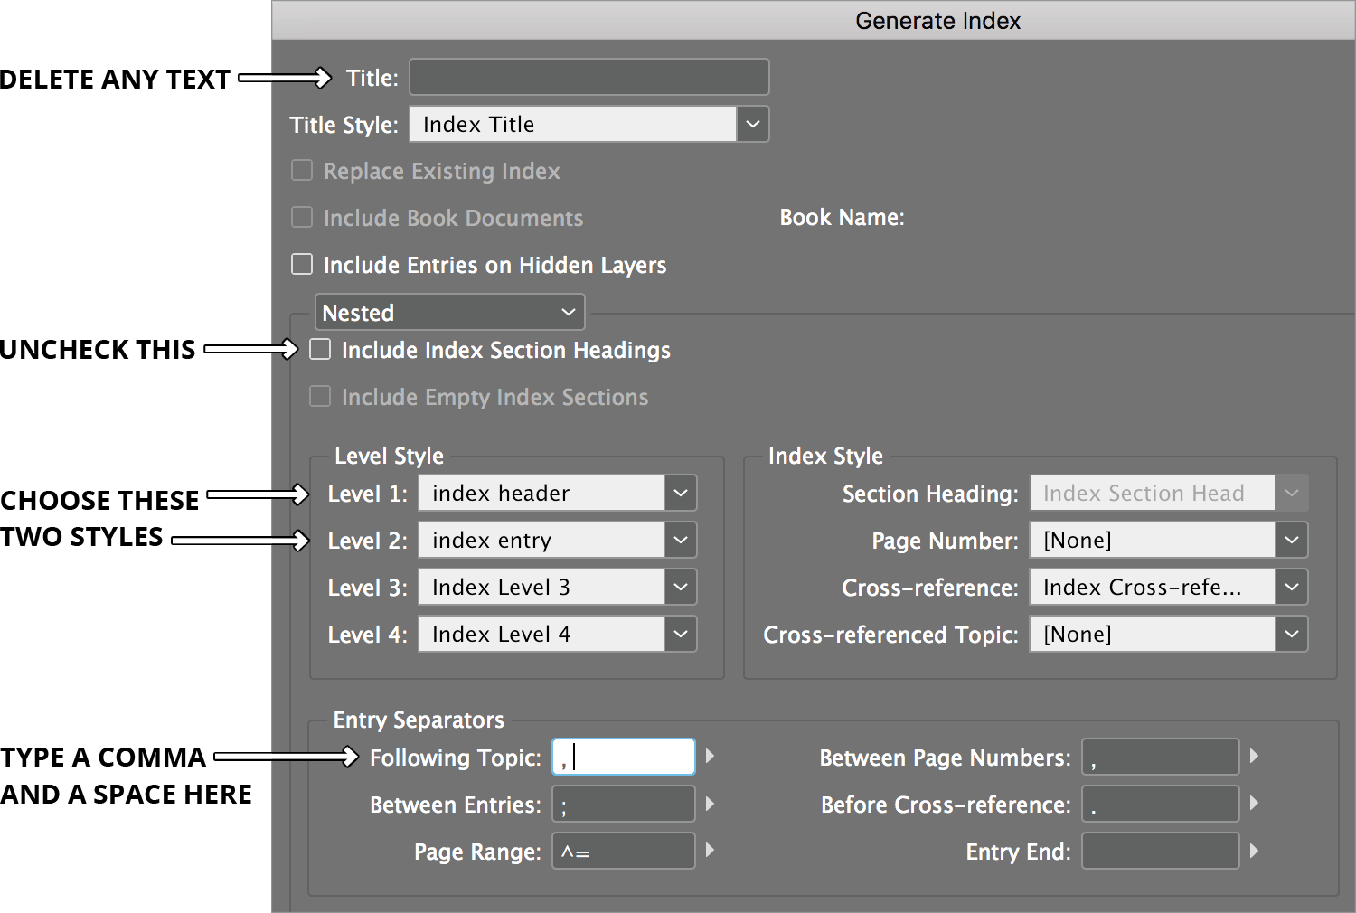Viewport: 1356px width, 913px height.
Task: Open special characters menu beside Following Topic
Action: 709,756
